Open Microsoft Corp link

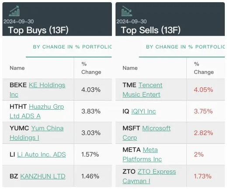tap(147, 133)
